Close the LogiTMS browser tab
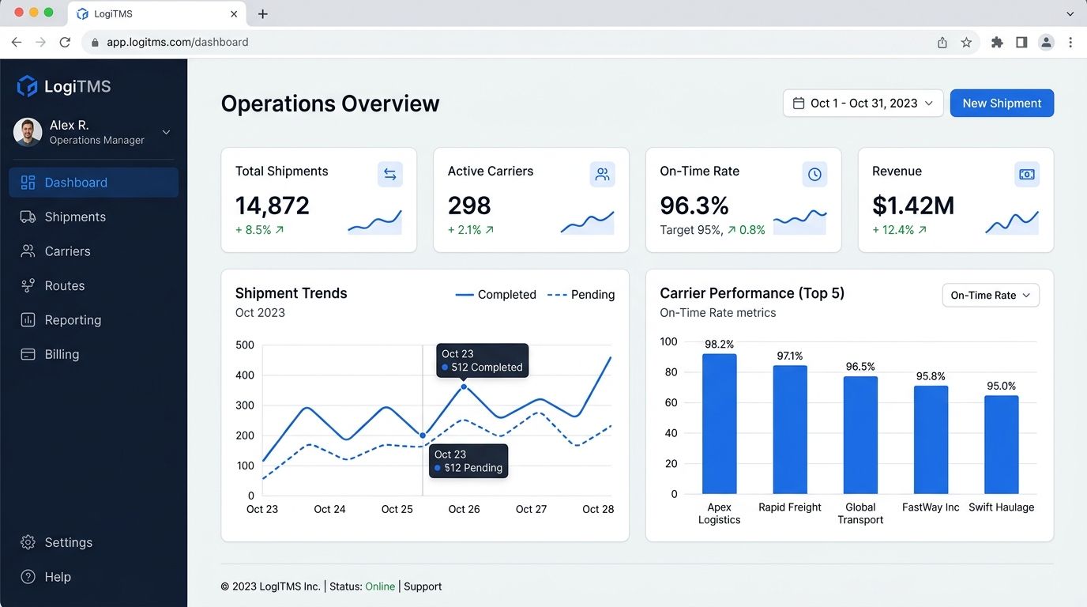The width and height of the screenshot is (1087, 607). [x=234, y=14]
